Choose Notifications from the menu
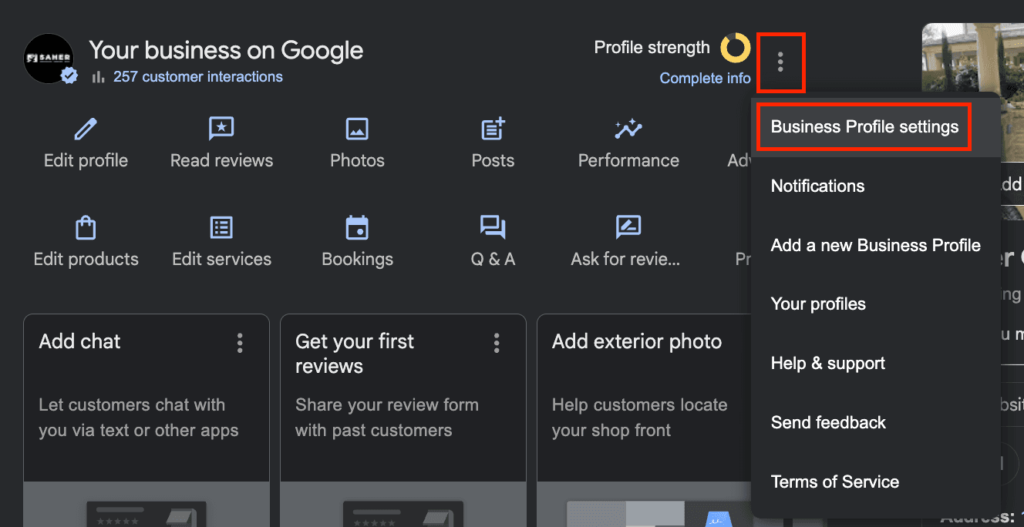The image size is (1024, 527). click(x=817, y=186)
